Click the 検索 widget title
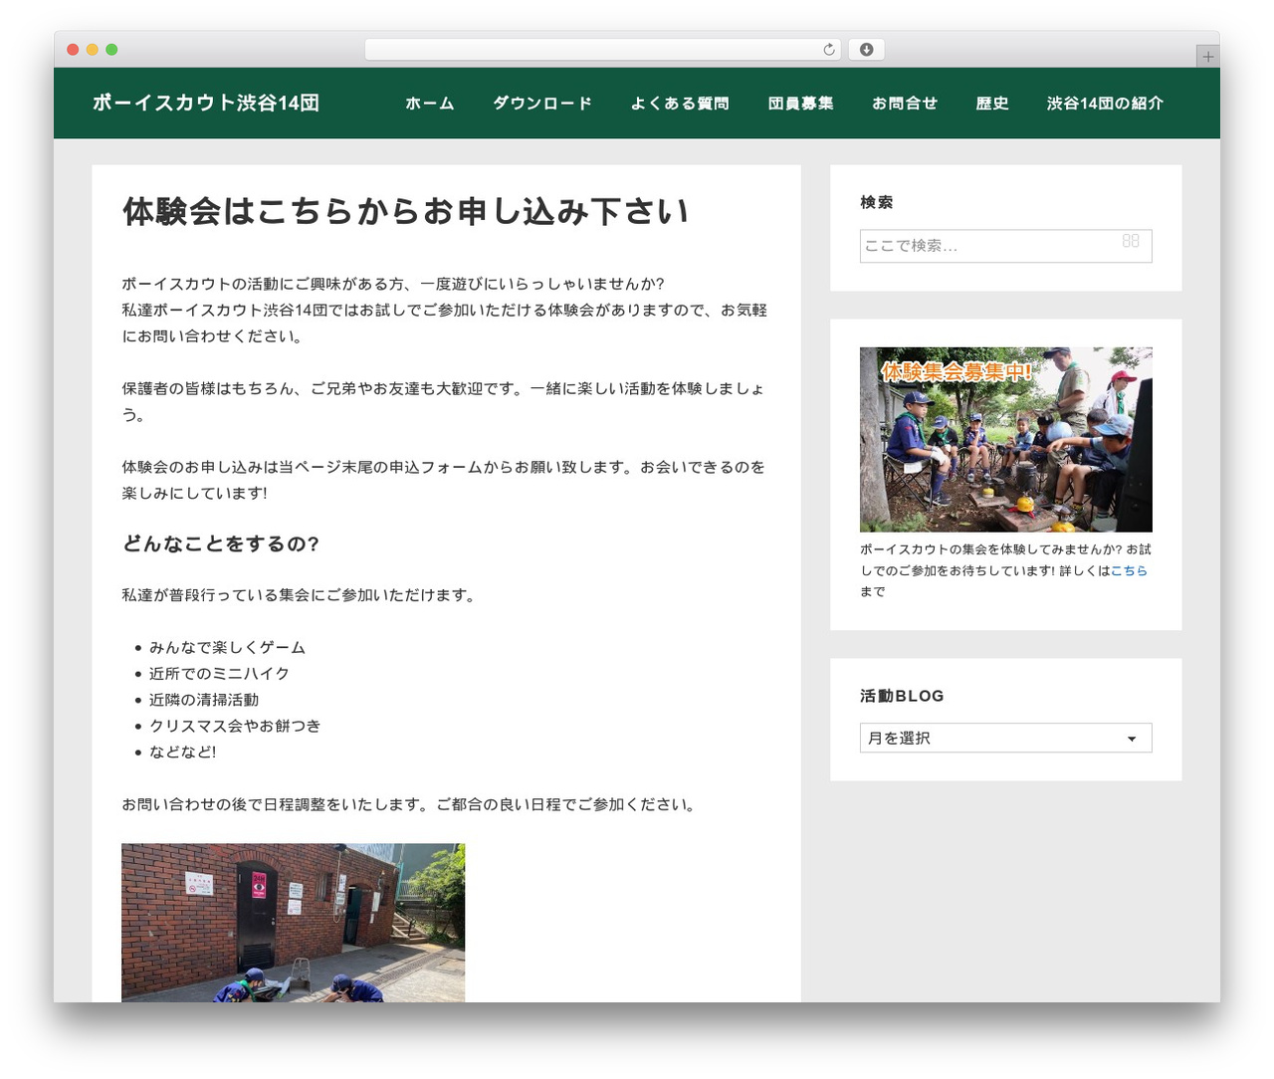This screenshot has width=1274, height=1079. point(876,202)
